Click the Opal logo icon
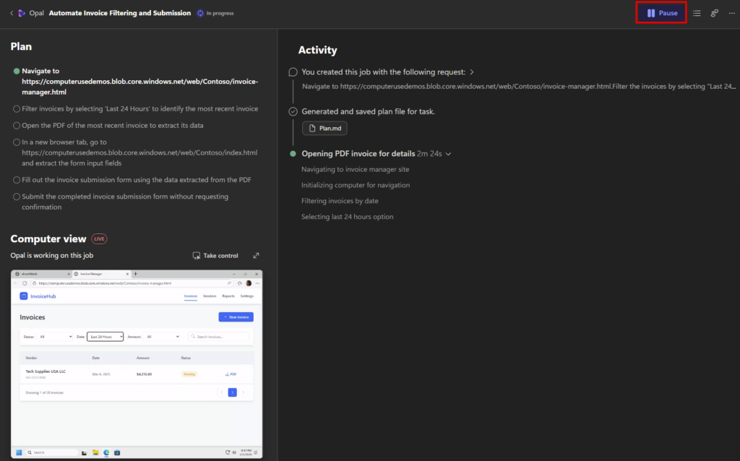This screenshot has height=461, width=740. pyautogui.click(x=22, y=13)
